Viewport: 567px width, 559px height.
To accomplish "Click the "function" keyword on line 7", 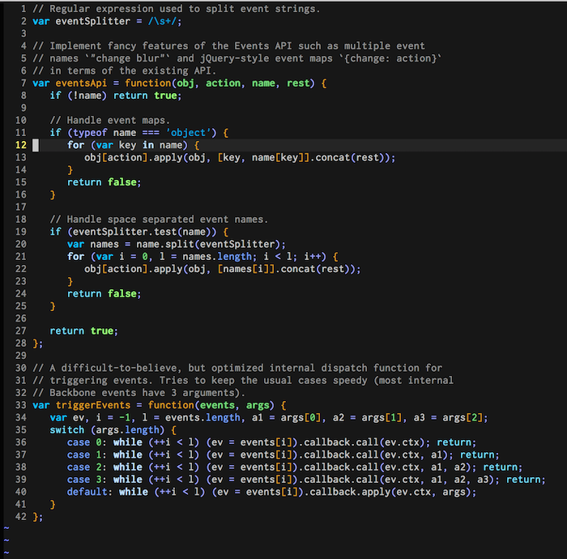I will 148,83.
